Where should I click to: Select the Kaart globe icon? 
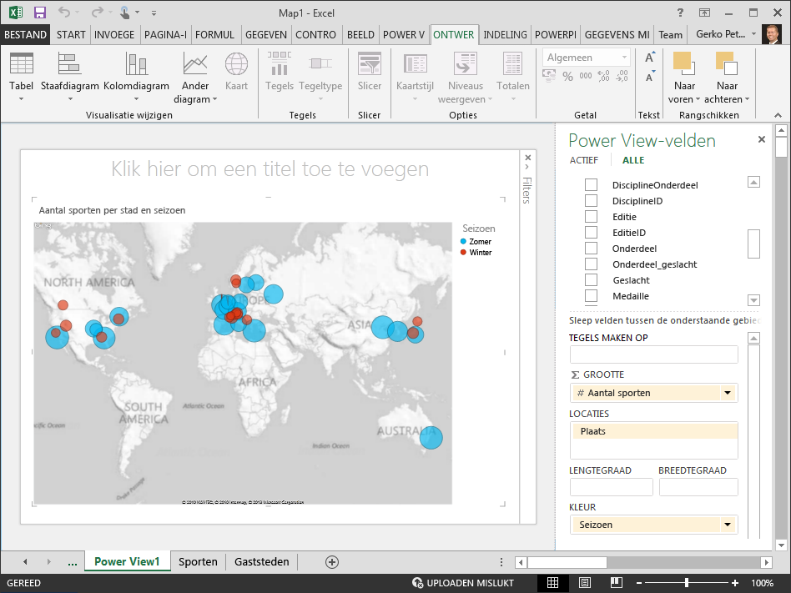(236, 63)
